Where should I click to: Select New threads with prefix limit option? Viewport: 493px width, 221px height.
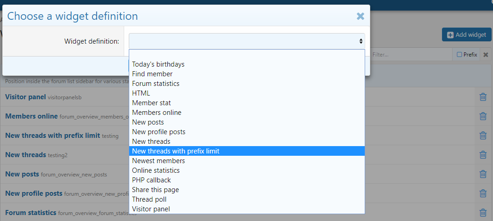point(176,151)
